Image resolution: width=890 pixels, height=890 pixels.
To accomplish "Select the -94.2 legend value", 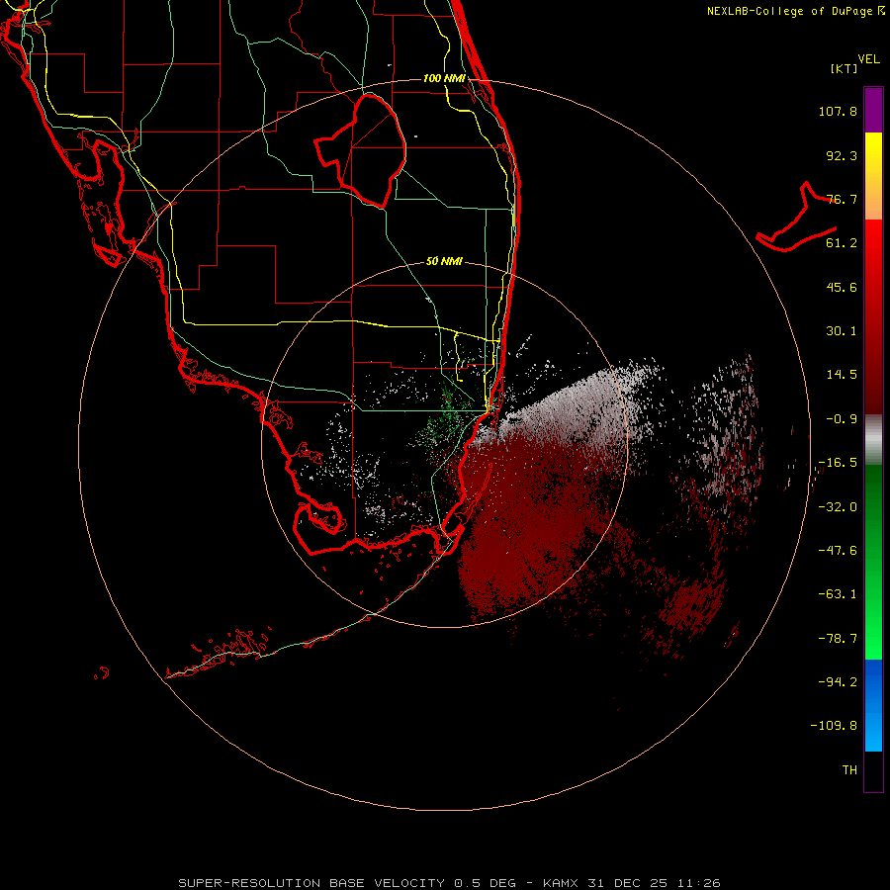I will (838, 681).
